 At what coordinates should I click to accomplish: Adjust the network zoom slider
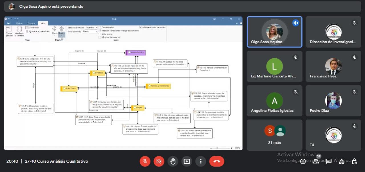[x=221, y=148]
